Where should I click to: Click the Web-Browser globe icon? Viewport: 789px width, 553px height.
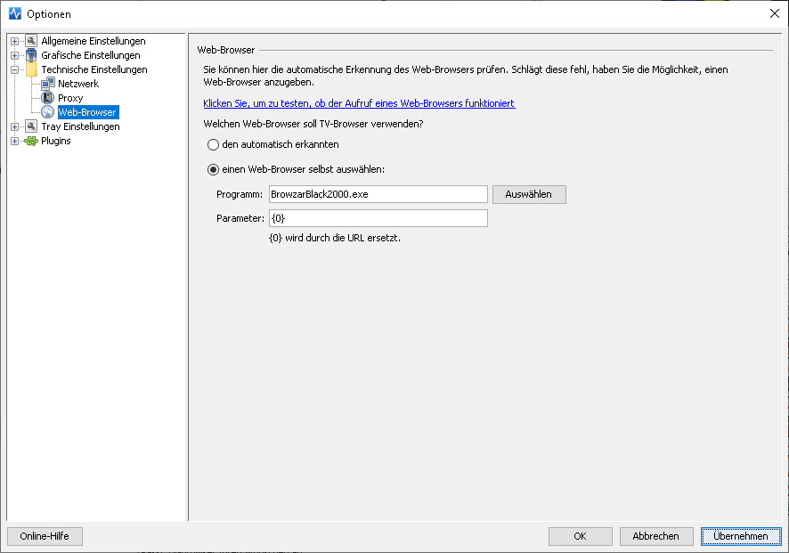click(48, 111)
